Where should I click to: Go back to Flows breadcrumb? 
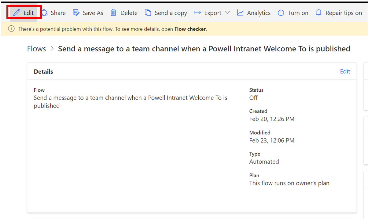coord(36,49)
